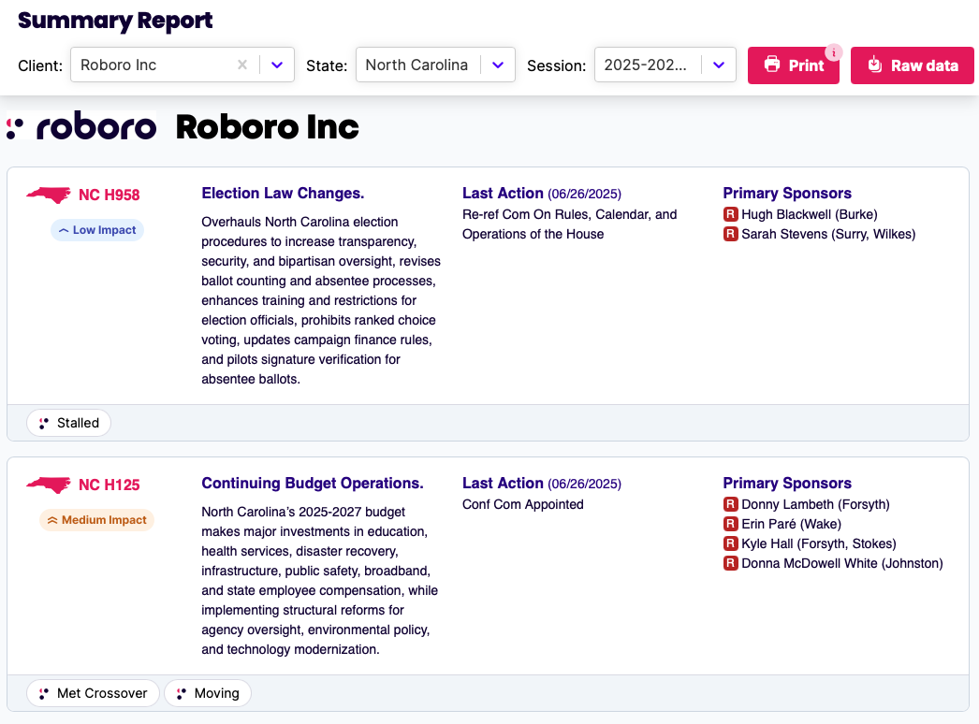Click North Carolina state icon beside H958
This screenshot has width=979, height=724.
pyautogui.click(x=49, y=195)
